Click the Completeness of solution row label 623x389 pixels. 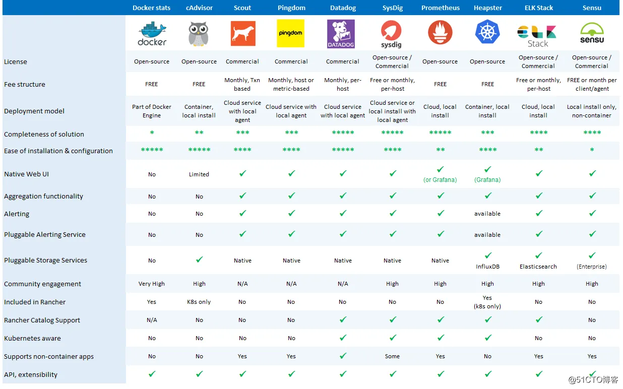point(44,134)
